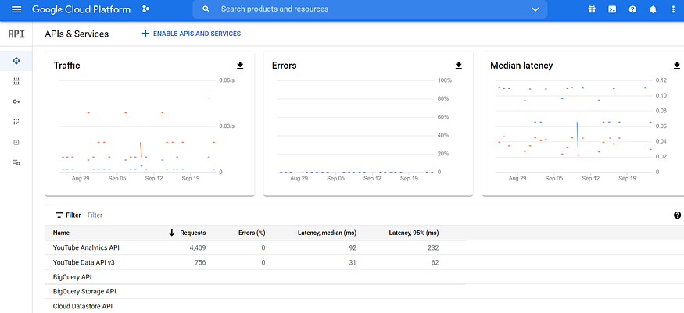684x313 pixels.
Task: Select the Credentials key icon
Action: coord(16,101)
